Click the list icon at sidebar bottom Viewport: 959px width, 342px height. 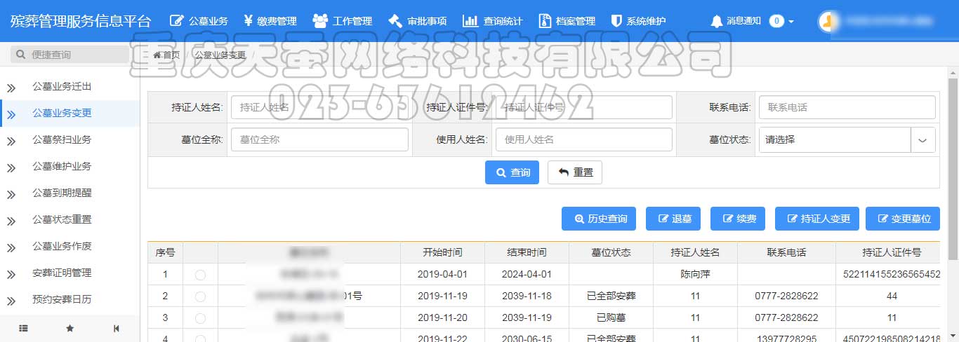pyautogui.click(x=23, y=328)
